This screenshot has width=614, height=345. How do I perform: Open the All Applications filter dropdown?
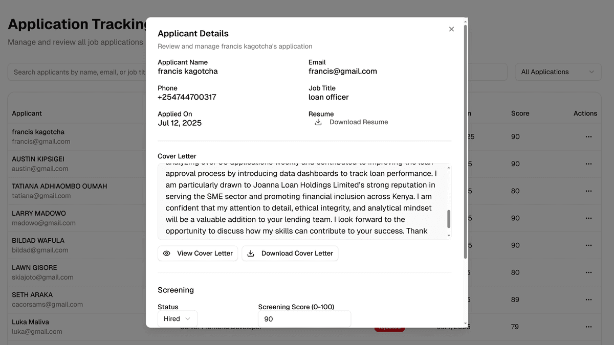(558, 72)
